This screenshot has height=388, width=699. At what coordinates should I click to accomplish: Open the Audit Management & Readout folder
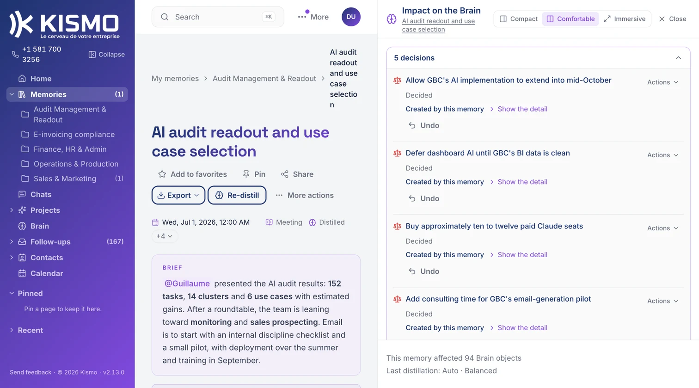point(70,114)
